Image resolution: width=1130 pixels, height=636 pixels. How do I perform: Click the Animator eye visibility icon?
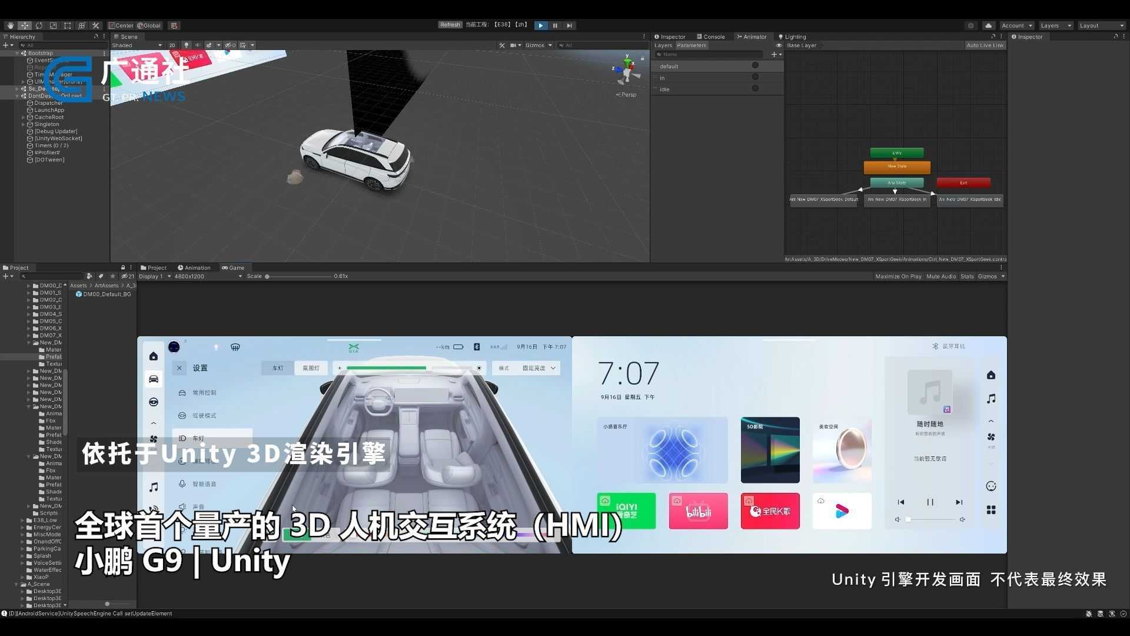(x=779, y=45)
